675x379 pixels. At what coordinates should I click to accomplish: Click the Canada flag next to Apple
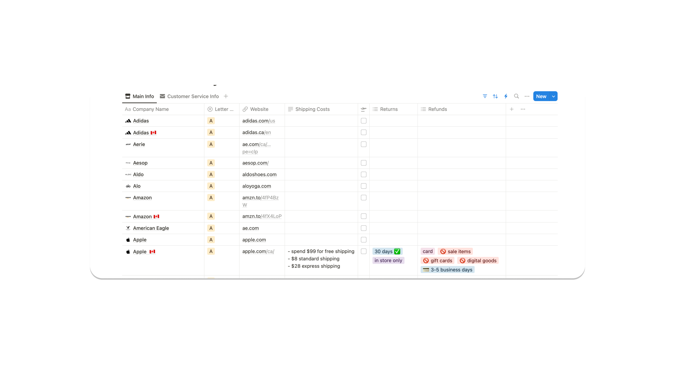click(152, 252)
